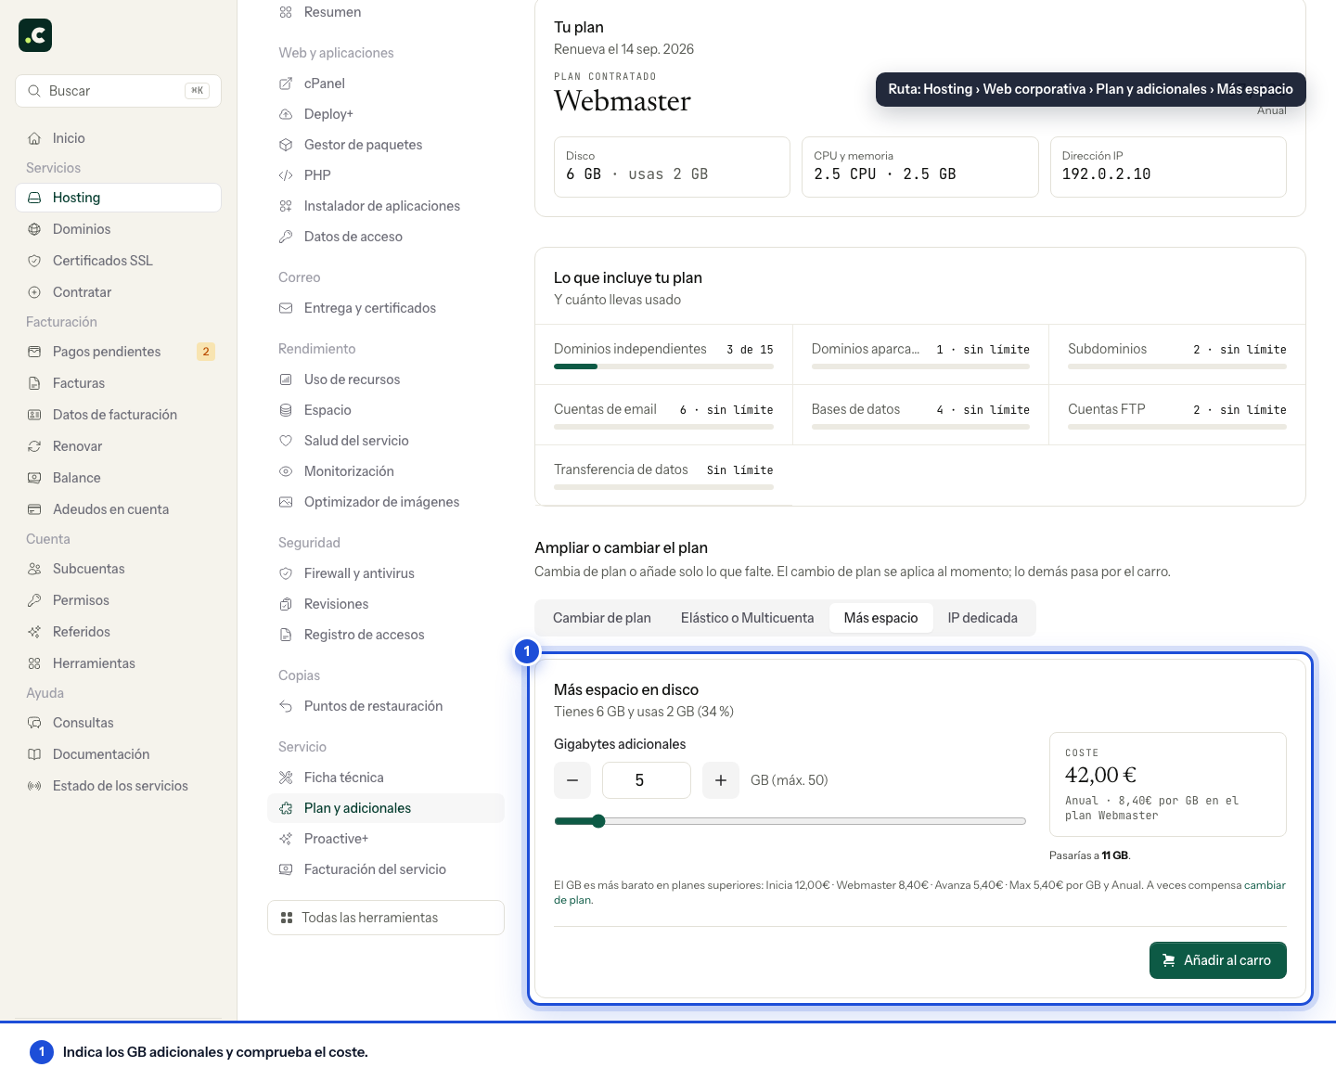Click the Dominios globe icon

point(34,229)
